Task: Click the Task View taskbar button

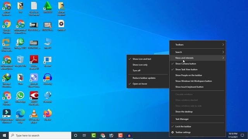Action: [84, 136]
